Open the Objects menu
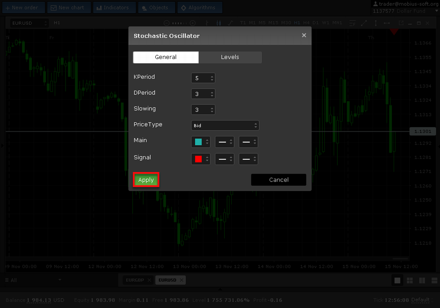Image resolution: width=440 pixels, height=308 pixels. [157, 8]
